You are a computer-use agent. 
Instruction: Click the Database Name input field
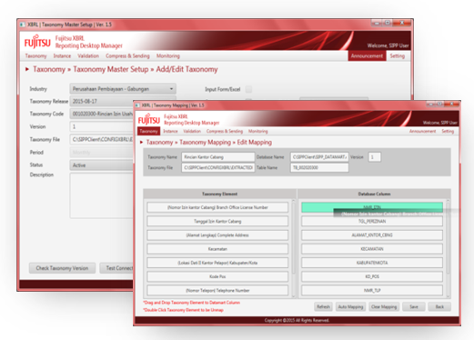(319, 157)
